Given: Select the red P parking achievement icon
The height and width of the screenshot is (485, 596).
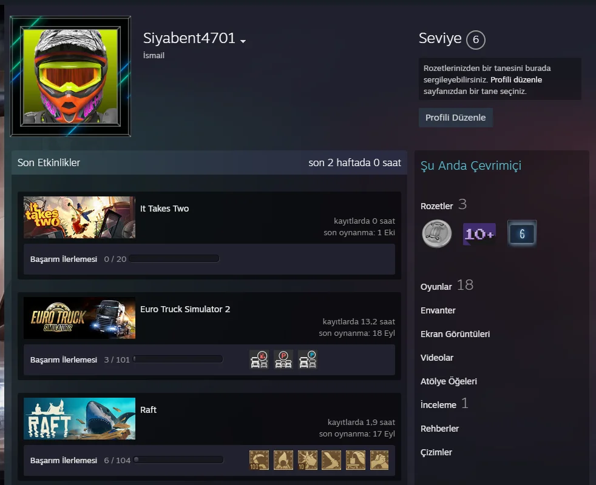Looking at the screenshot, I should (x=283, y=360).
